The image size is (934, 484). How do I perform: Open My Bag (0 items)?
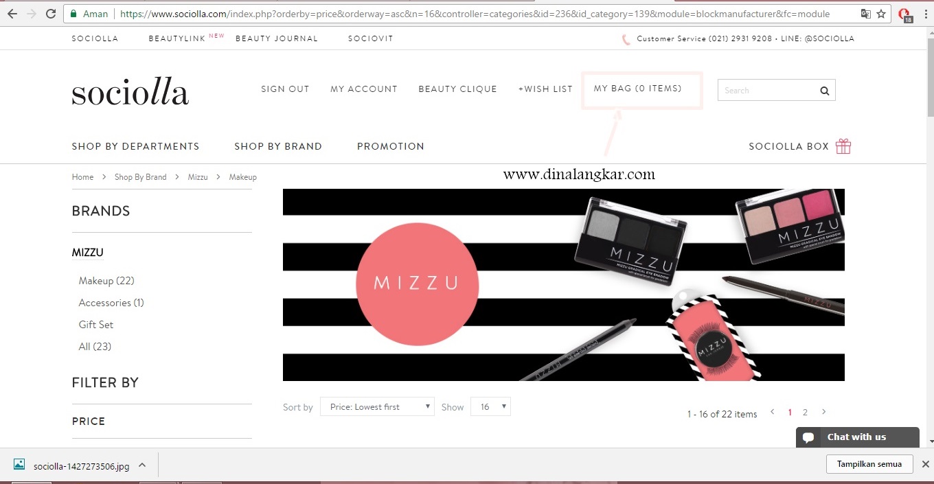click(x=638, y=89)
